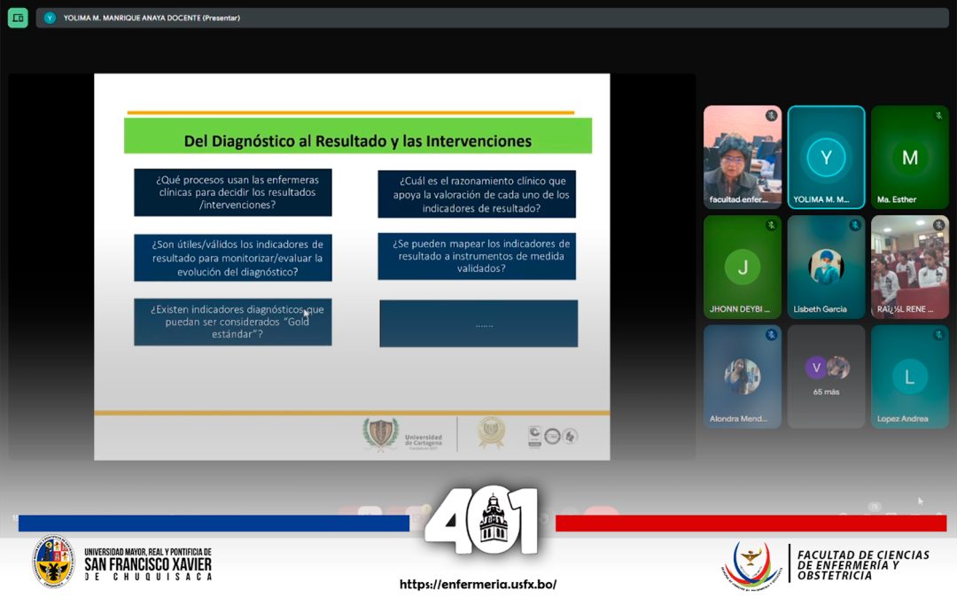Click the 401 anniversary tower logo
The image size is (957, 598).
click(481, 523)
